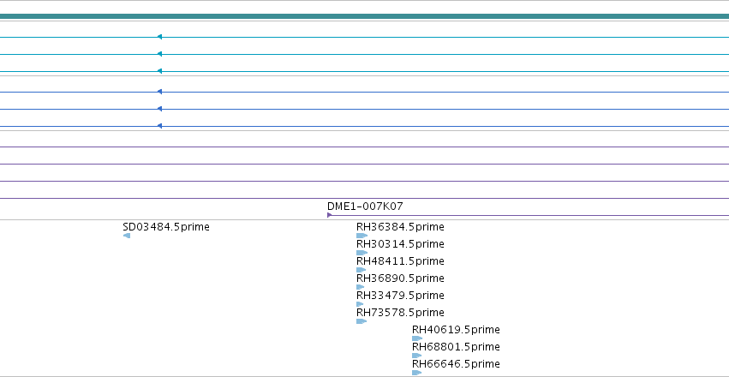This screenshot has width=729, height=377.
Task: Click the first purple track line
Action: (x=365, y=147)
